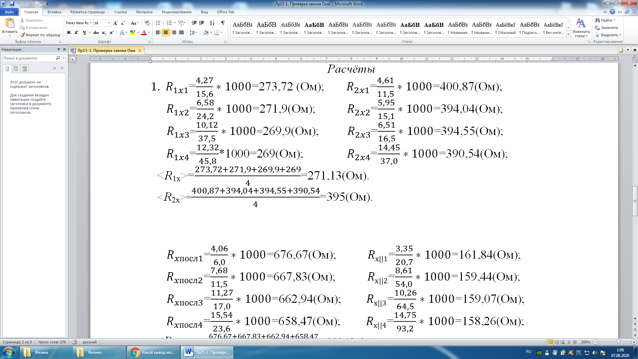Toggle italic (К) formatting

click(76, 33)
